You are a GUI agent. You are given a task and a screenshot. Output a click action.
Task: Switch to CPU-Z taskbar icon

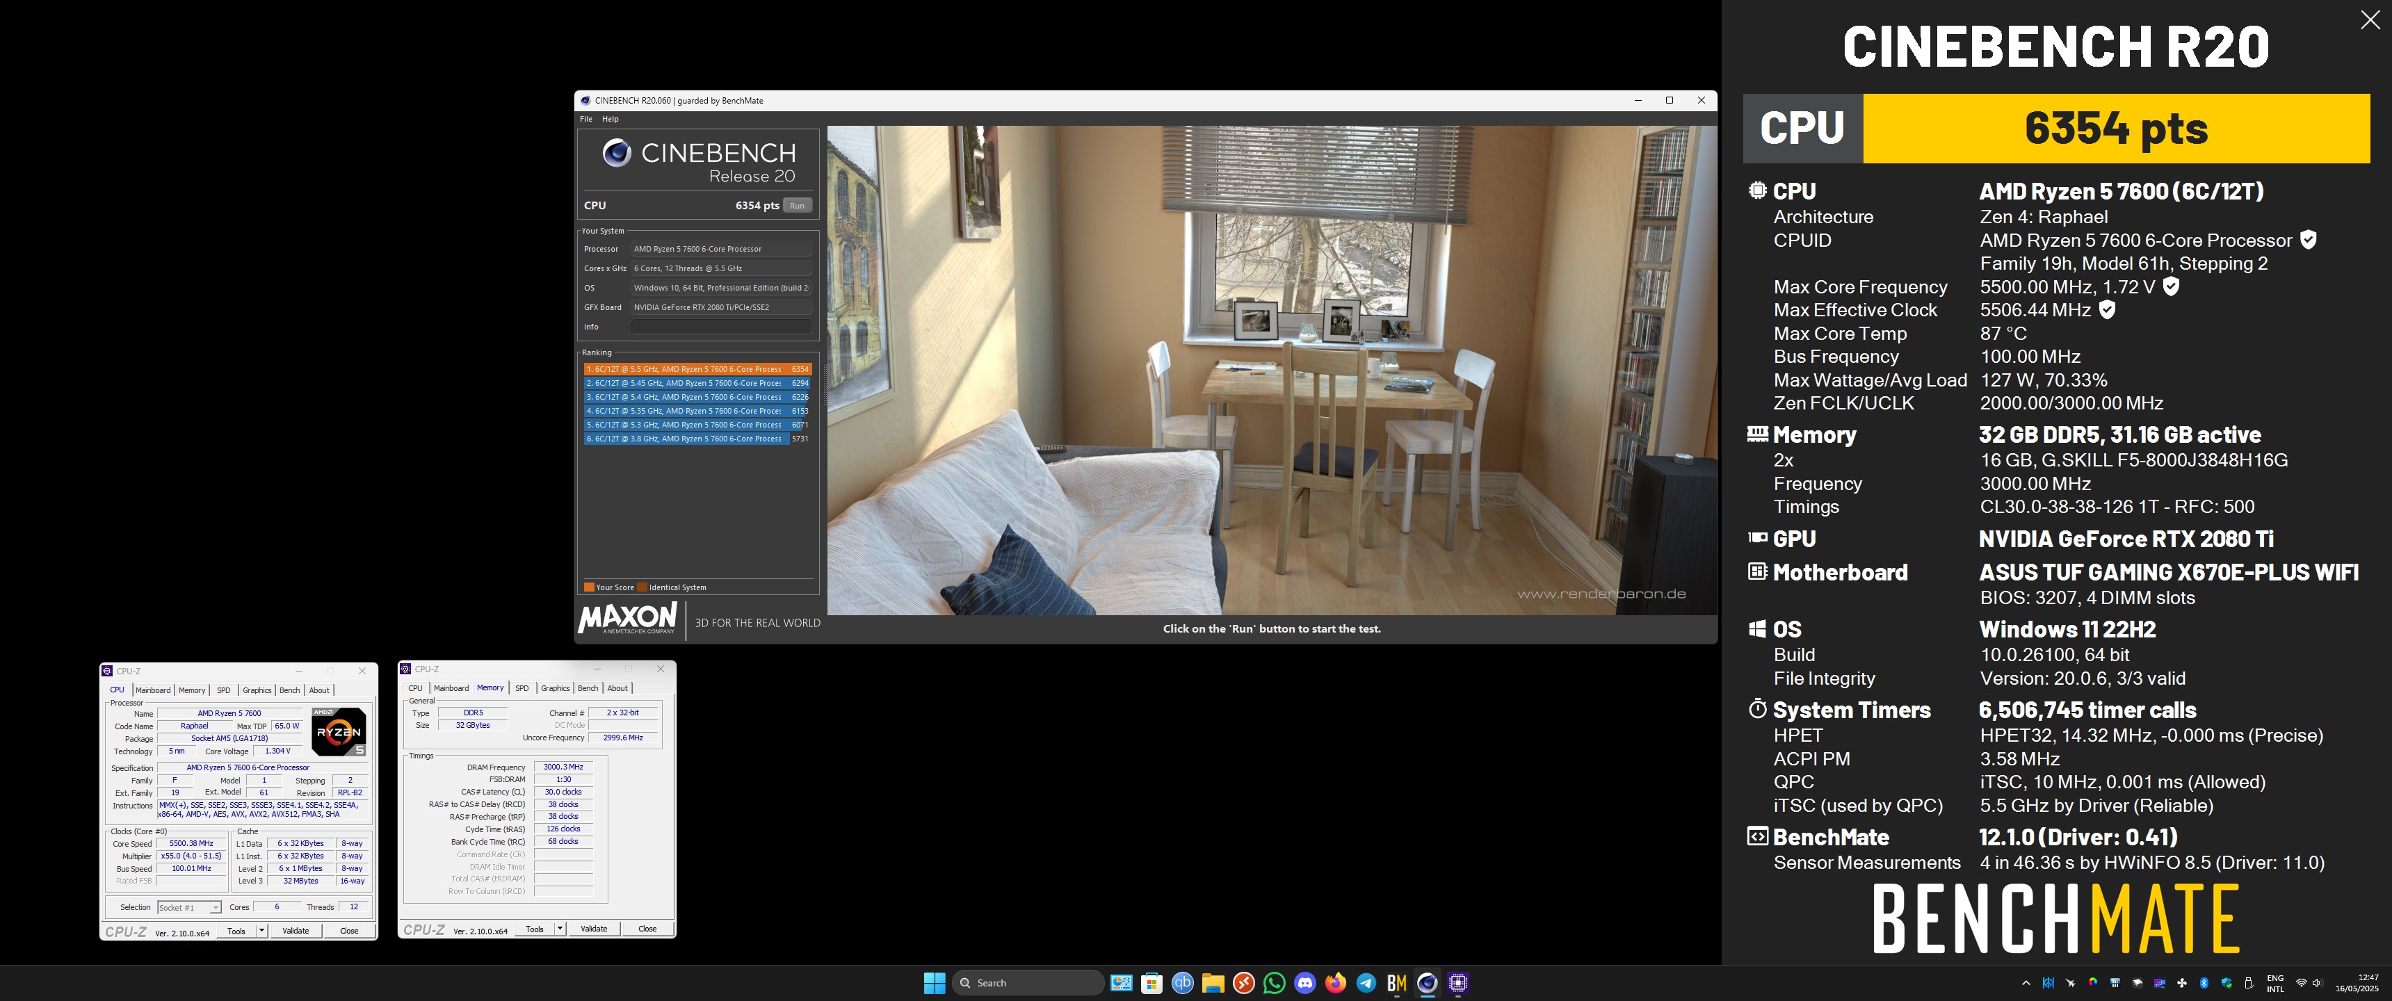click(x=1458, y=982)
